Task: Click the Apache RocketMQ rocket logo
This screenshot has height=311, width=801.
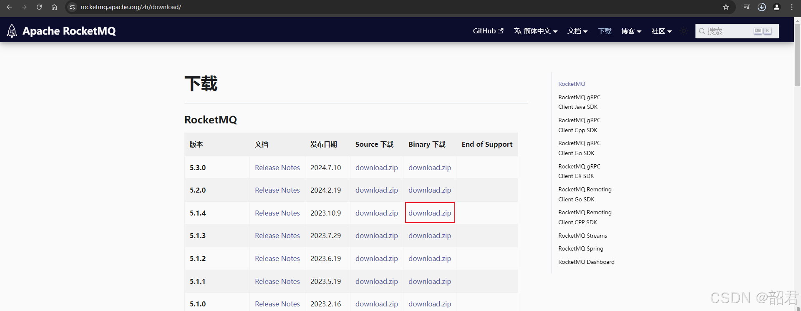Action: coord(12,31)
